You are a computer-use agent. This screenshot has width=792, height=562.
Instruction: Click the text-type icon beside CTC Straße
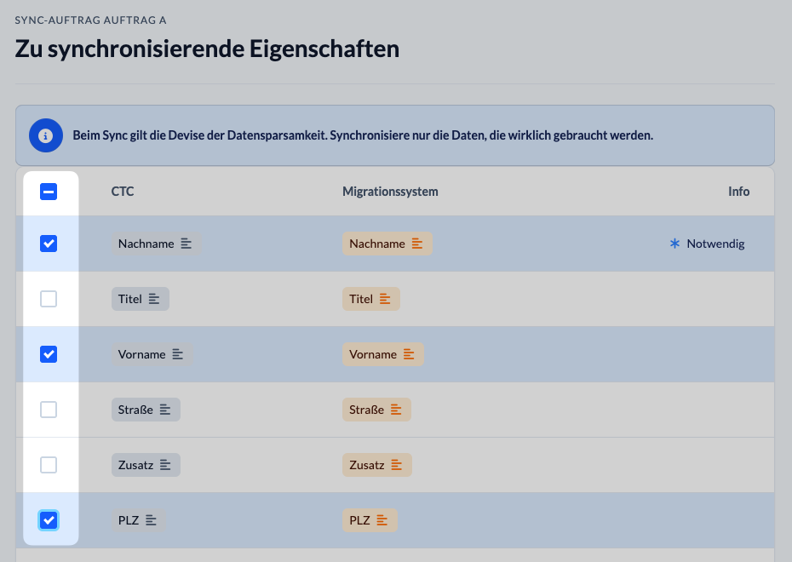coord(165,410)
